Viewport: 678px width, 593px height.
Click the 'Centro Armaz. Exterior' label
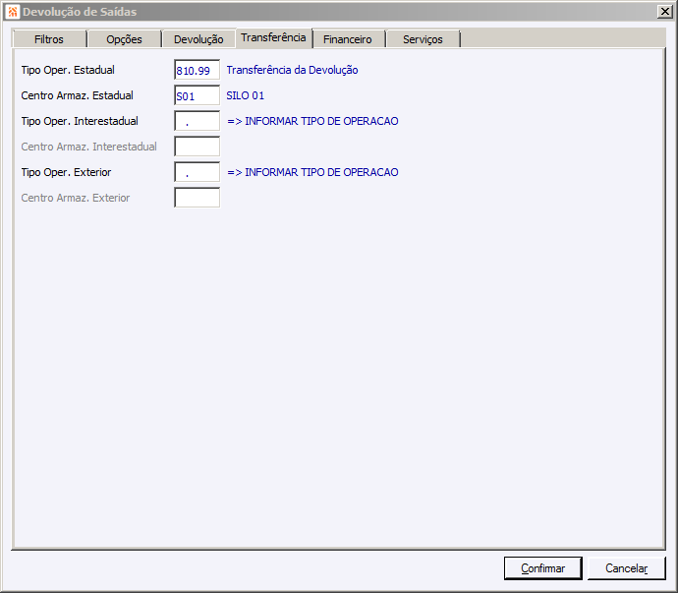point(76,198)
